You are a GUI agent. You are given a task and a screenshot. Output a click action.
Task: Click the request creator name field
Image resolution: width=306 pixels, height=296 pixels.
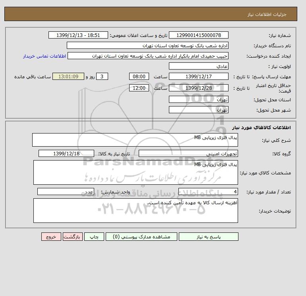148,56
